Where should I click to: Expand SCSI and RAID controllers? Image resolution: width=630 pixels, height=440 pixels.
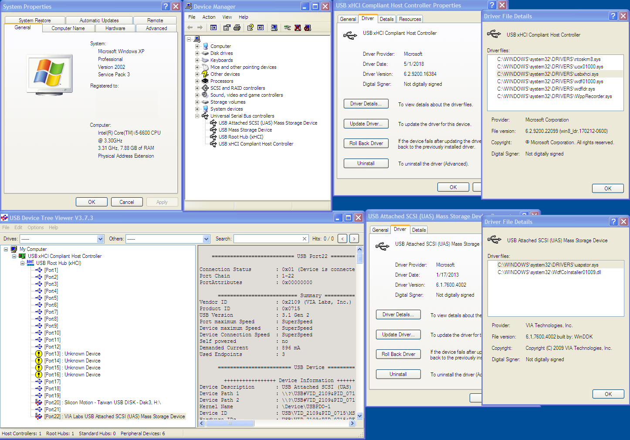pyautogui.click(x=197, y=88)
